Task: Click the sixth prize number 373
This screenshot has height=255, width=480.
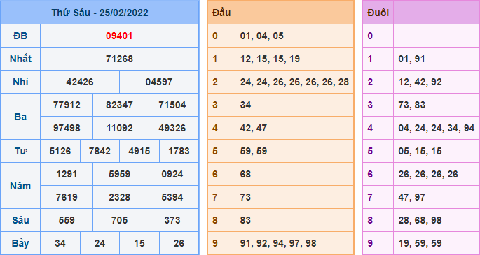Action: (172, 220)
